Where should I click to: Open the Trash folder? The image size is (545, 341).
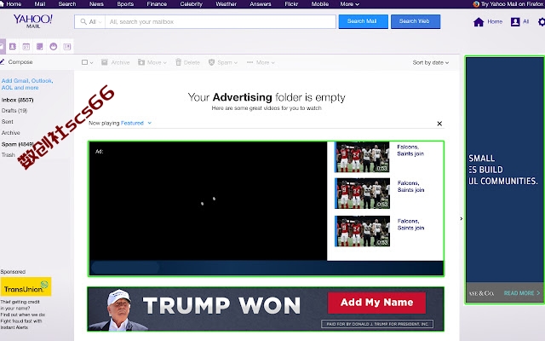point(8,155)
